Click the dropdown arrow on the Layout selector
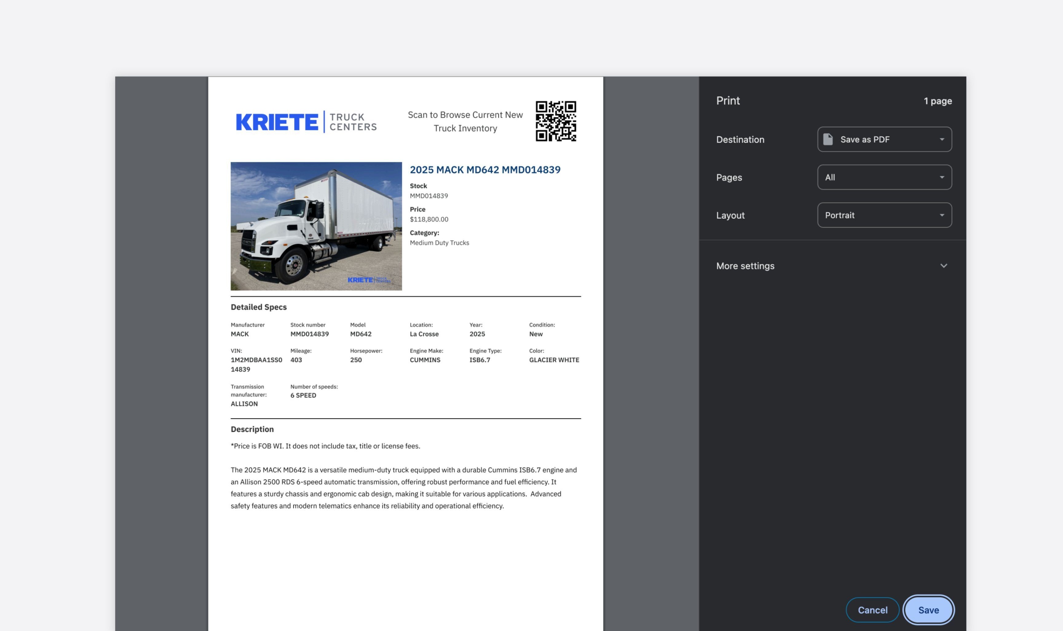 pyautogui.click(x=942, y=215)
